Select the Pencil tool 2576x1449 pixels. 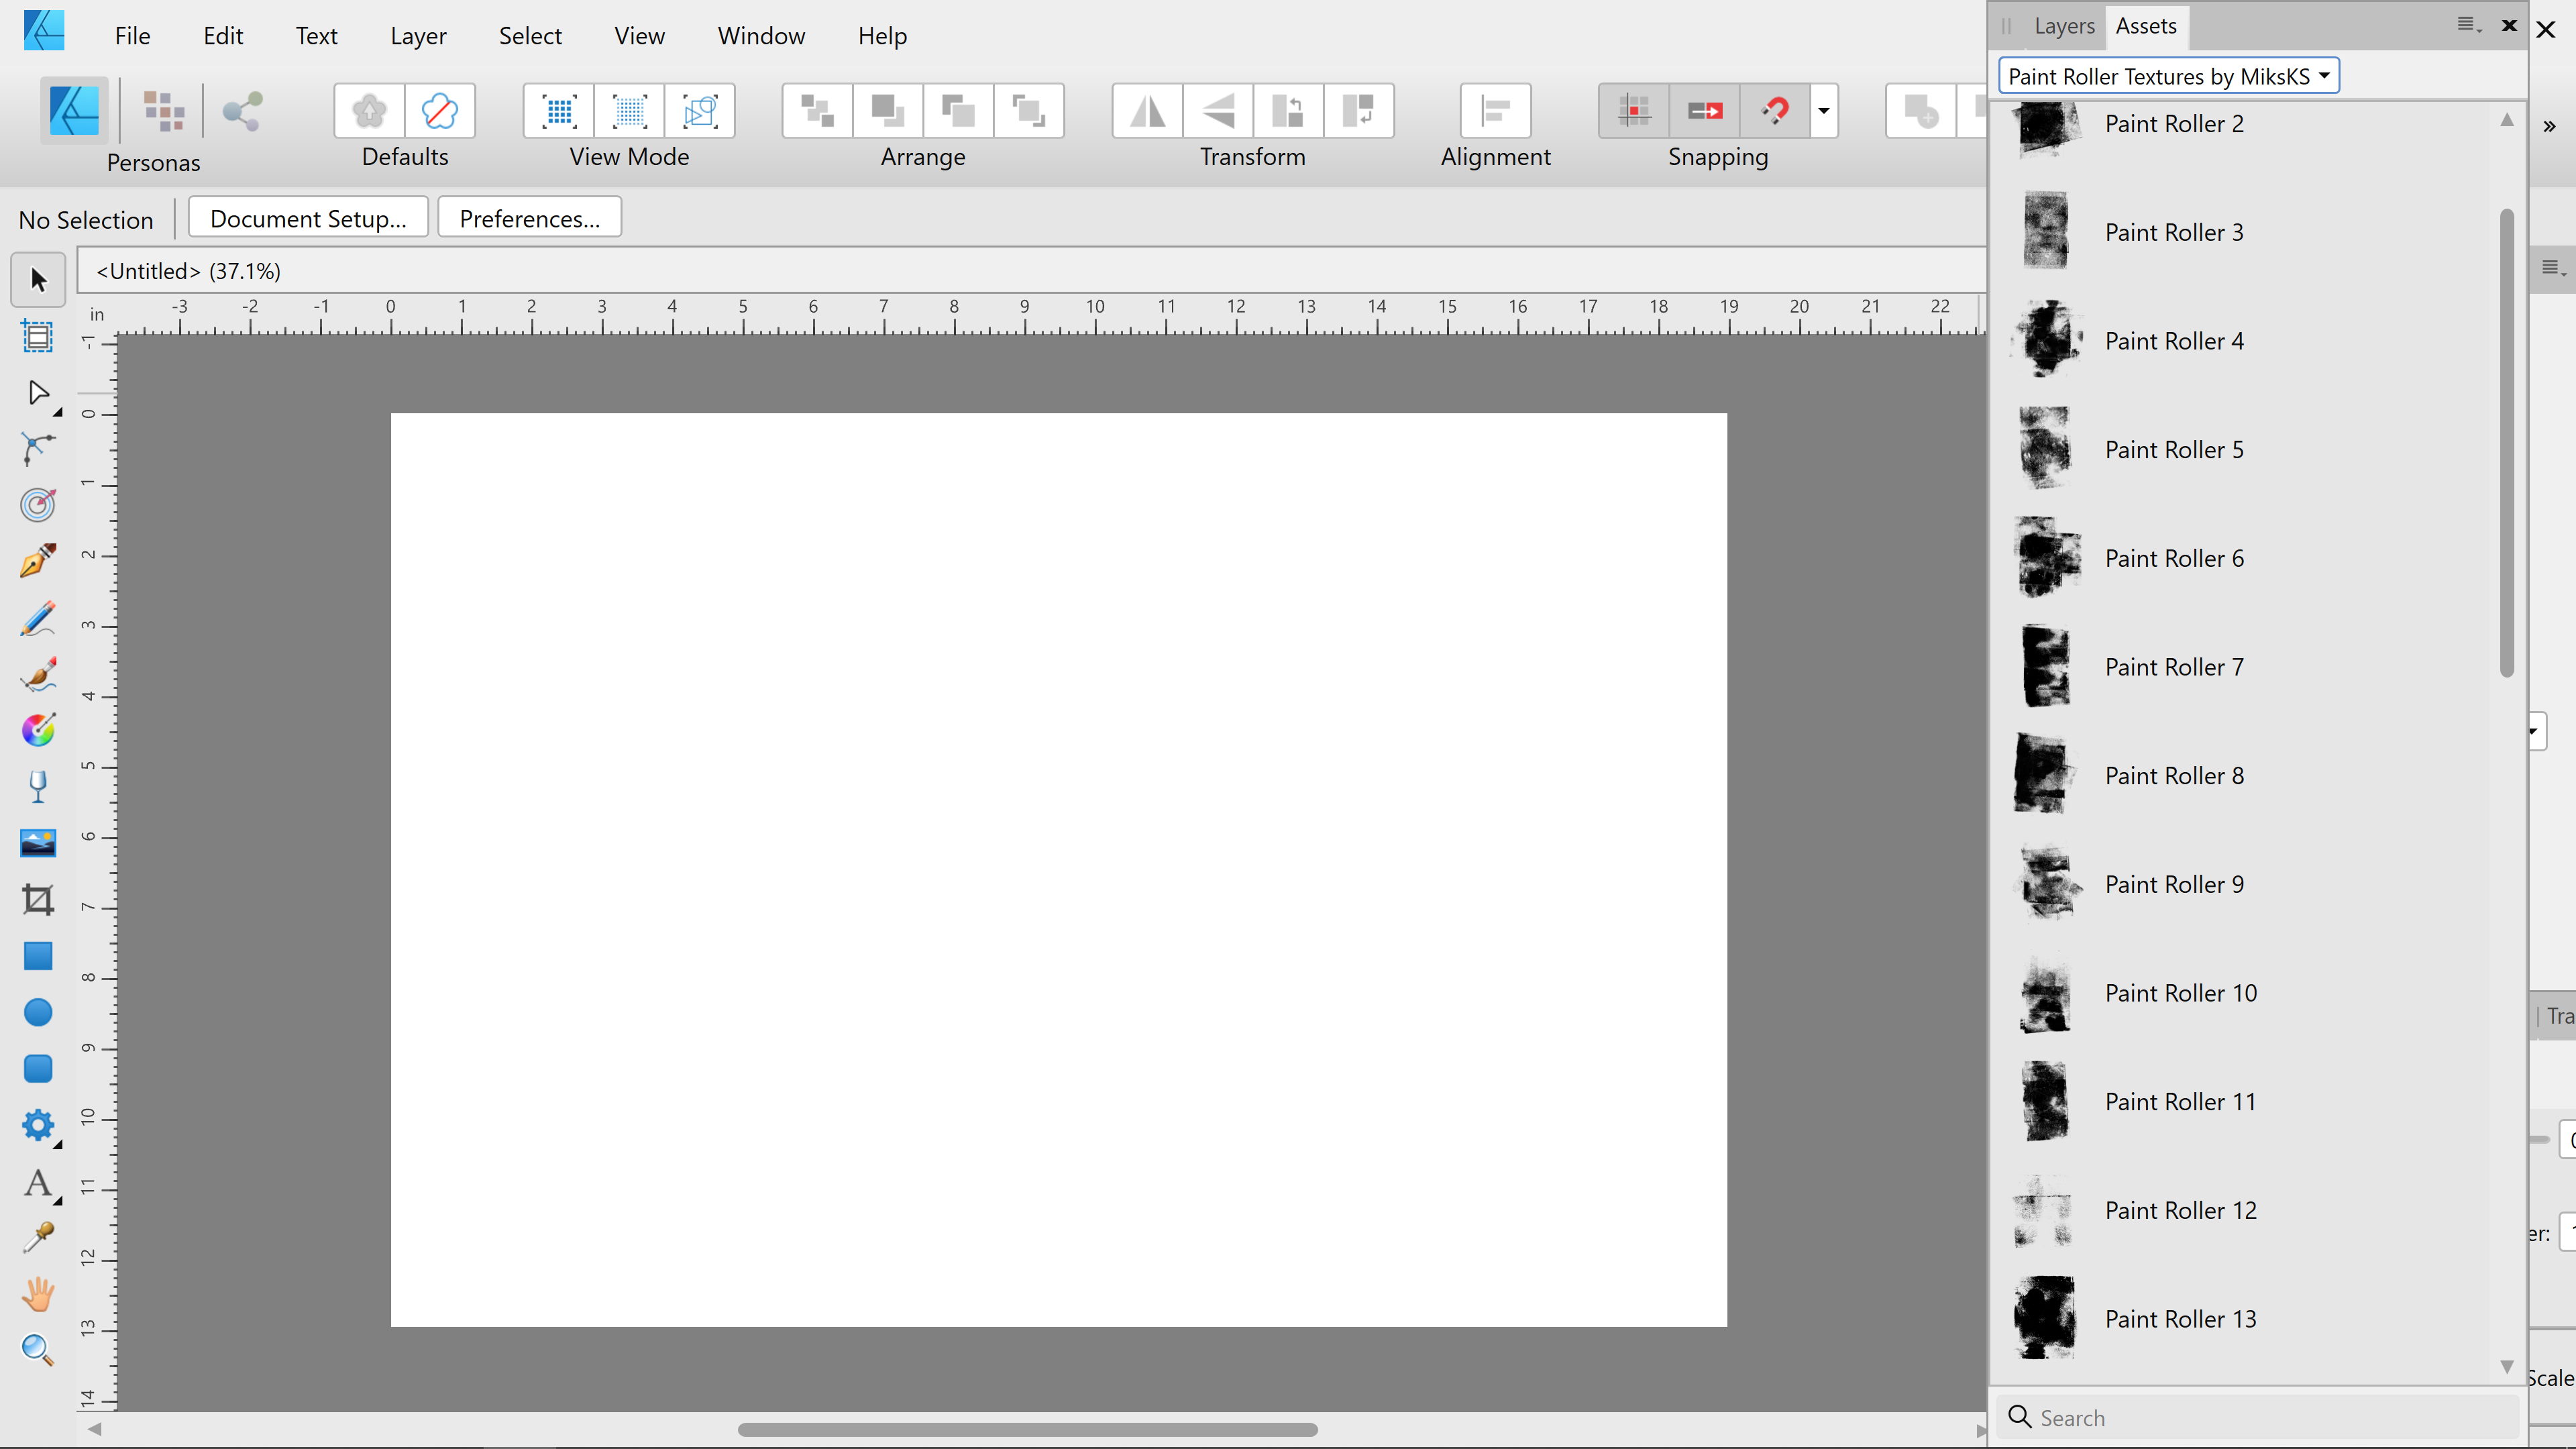(x=38, y=619)
